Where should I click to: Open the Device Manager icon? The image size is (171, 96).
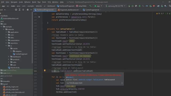[x=162, y=6]
